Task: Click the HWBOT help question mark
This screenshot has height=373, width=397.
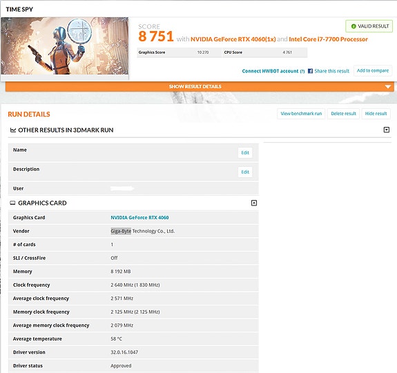Action: pos(302,71)
